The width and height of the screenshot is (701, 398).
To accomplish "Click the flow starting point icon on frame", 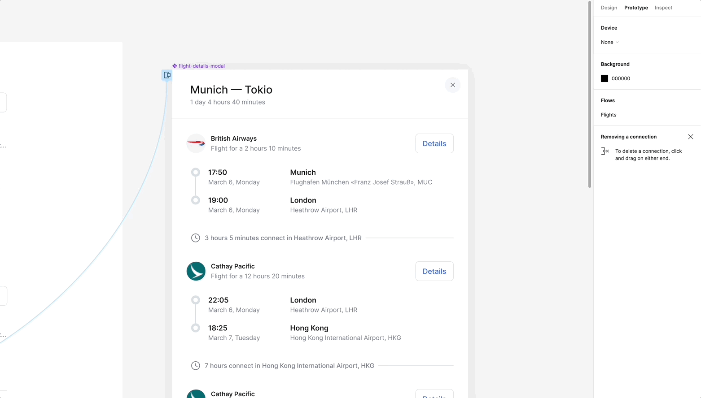I will click(167, 75).
